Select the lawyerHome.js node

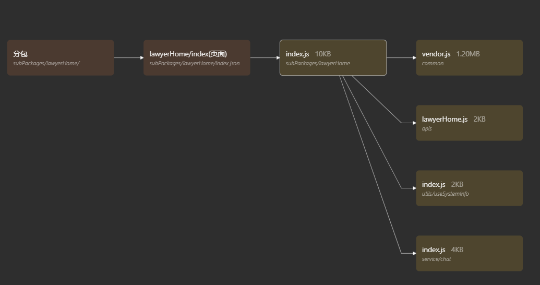pos(469,123)
